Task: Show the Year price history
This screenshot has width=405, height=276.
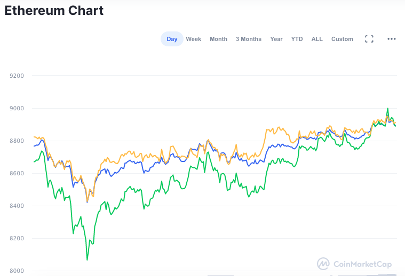Action: pyautogui.click(x=276, y=39)
